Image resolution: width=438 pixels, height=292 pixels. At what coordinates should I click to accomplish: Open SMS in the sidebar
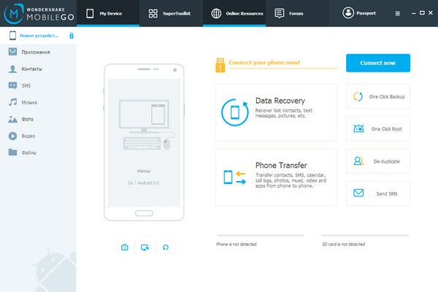pyautogui.click(x=38, y=85)
